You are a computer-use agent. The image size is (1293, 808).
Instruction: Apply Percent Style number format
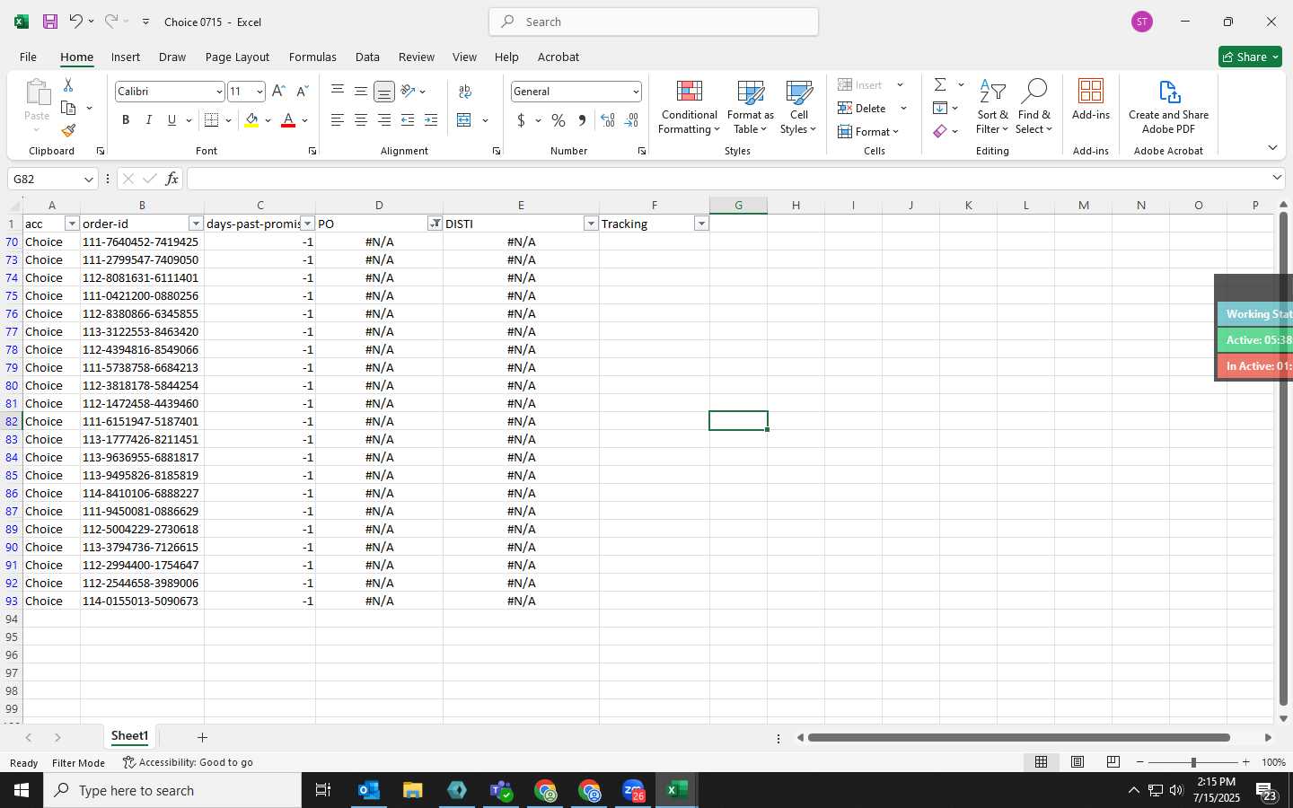point(559,120)
